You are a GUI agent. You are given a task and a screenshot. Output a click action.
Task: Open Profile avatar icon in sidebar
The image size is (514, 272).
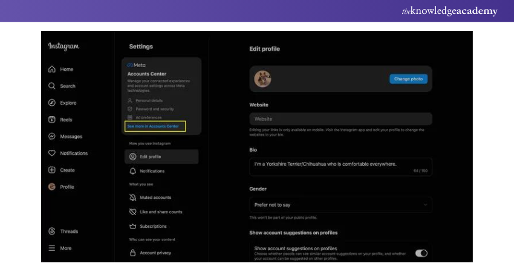[x=52, y=187]
